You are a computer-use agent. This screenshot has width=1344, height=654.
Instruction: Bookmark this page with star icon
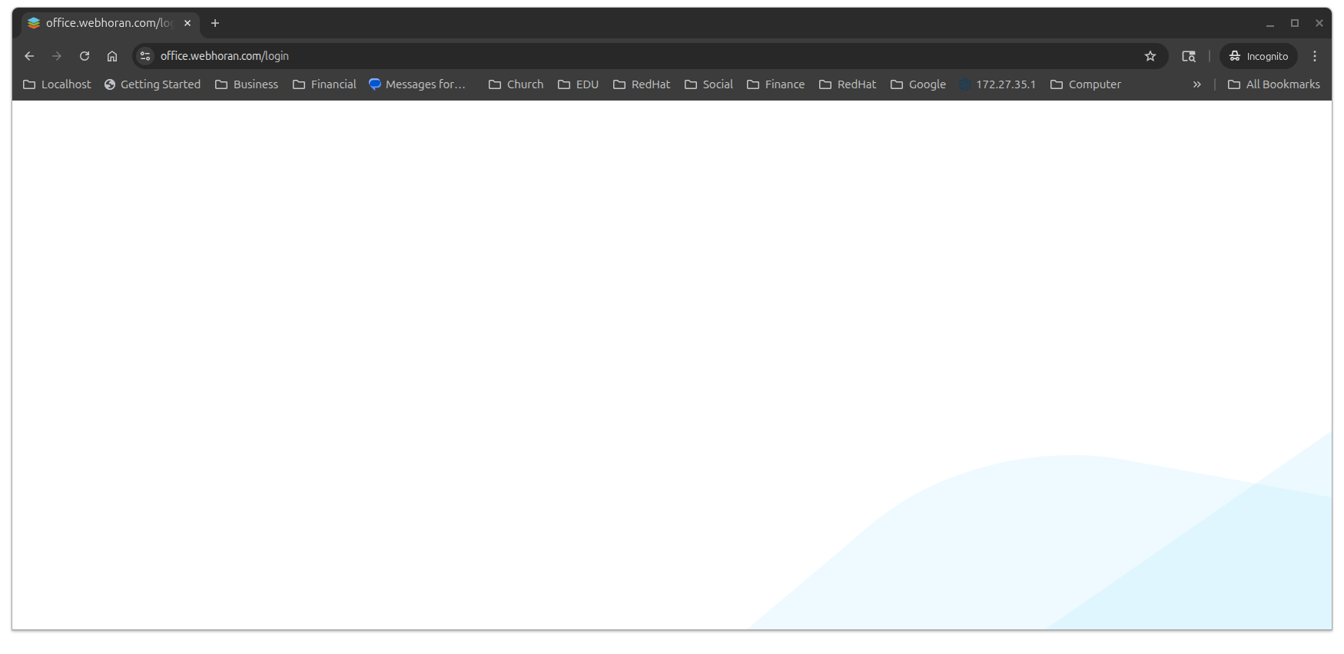click(x=1150, y=56)
